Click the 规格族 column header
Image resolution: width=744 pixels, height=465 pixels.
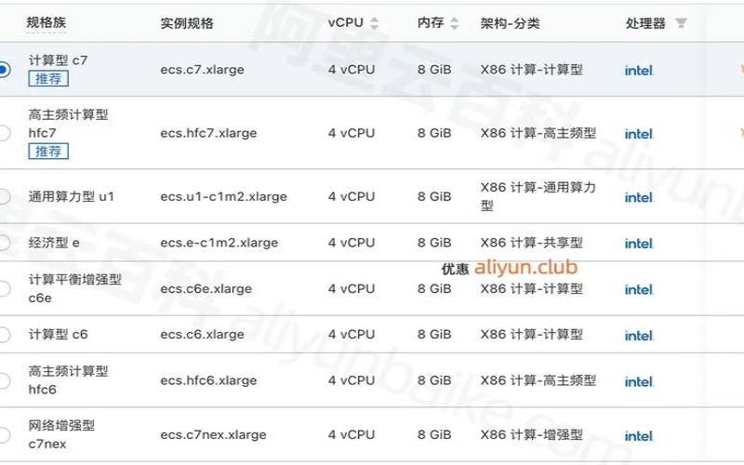(46, 22)
